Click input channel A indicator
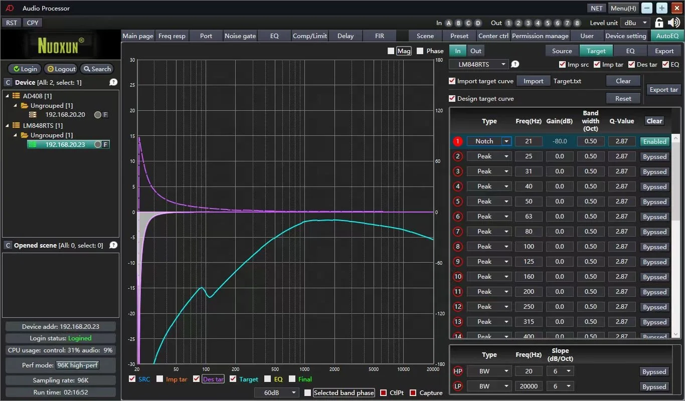This screenshot has height=401, width=685. (x=449, y=23)
